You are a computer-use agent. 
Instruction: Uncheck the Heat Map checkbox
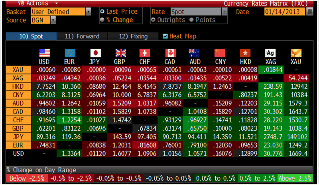click(166, 36)
